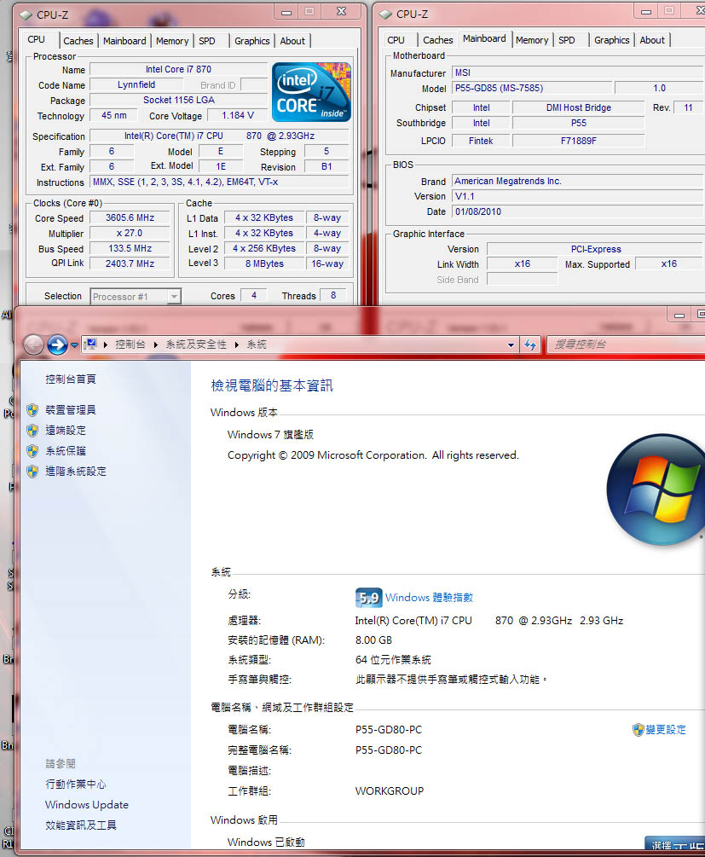Click the WORKGROUP value

point(390,790)
